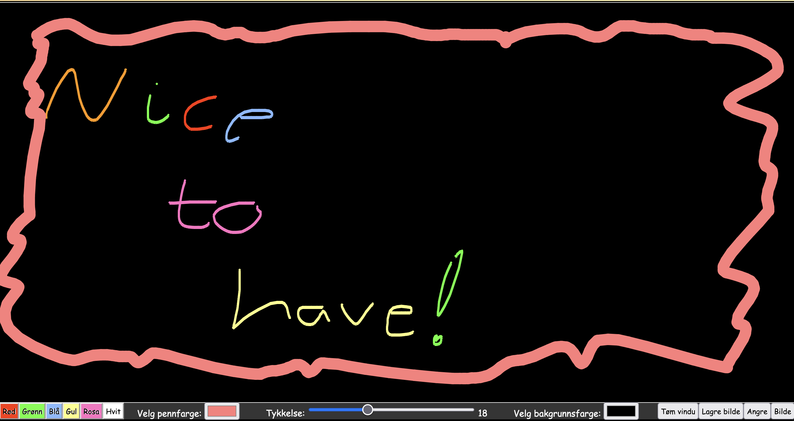Click the Bilde button
This screenshot has height=421, width=794.
[782, 411]
